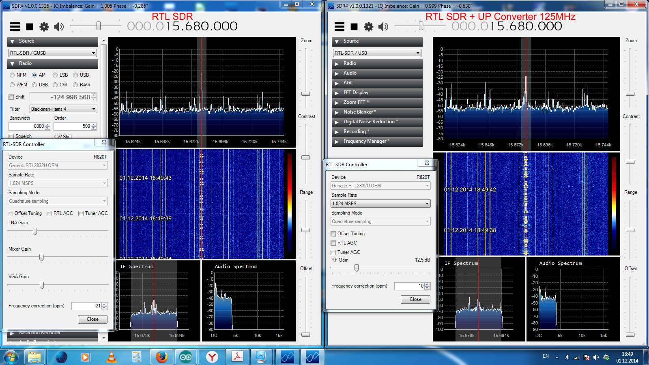Enable Tuner AGC in left controller
Screen dimensions: 649x365
pyautogui.click(x=81, y=213)
